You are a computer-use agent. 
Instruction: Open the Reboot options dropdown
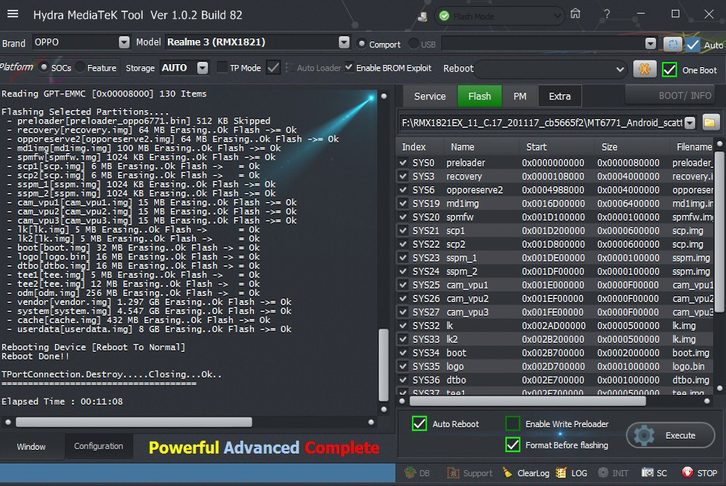point(621,69)
